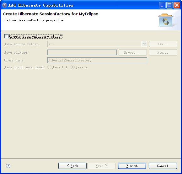
Task: Click New next to Java package
Action: [163, 52]
